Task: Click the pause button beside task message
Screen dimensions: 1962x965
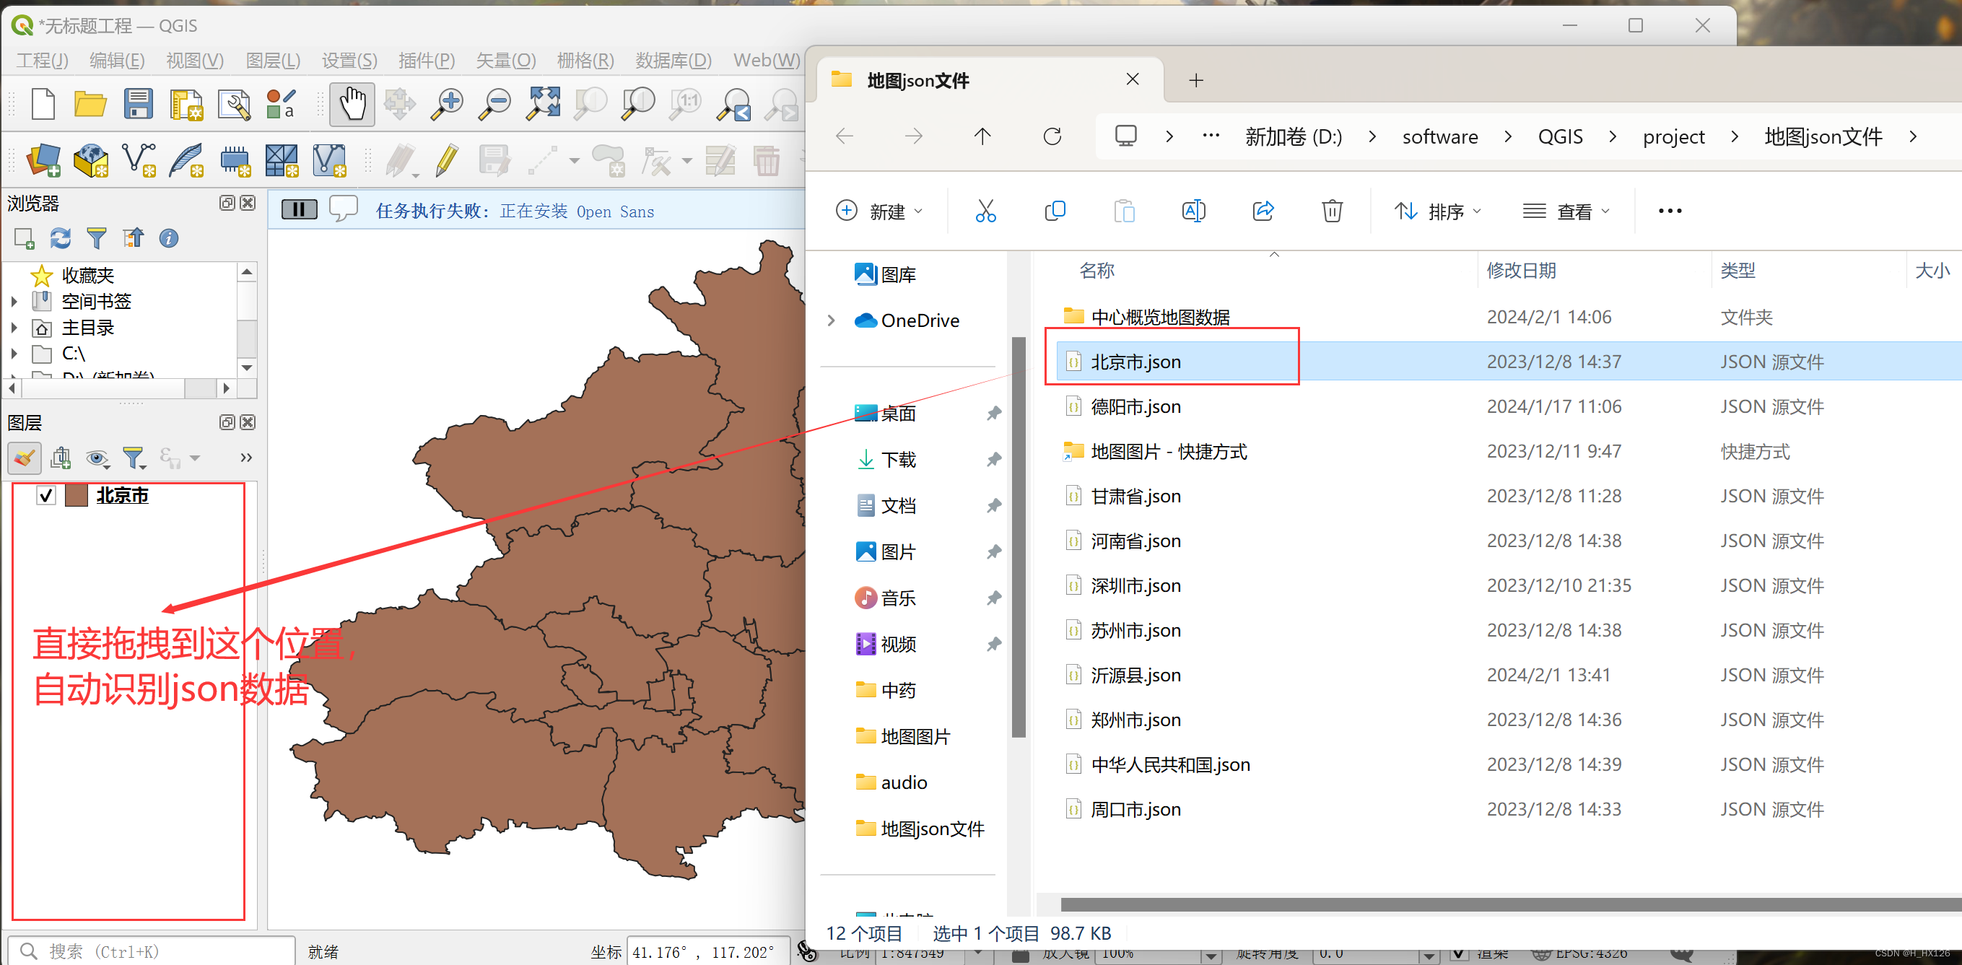Action: point(299,210)
